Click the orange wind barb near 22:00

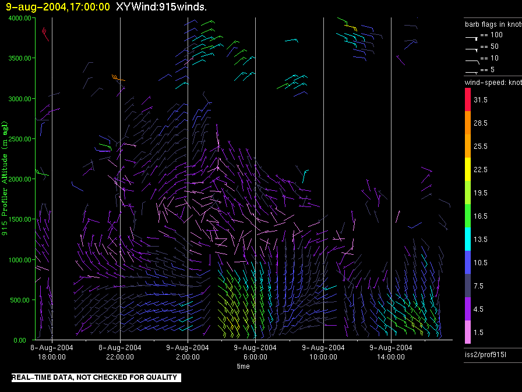click(118, 78)
